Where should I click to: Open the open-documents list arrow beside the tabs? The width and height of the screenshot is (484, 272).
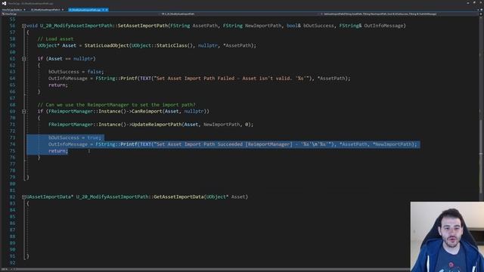coord(478,10)
